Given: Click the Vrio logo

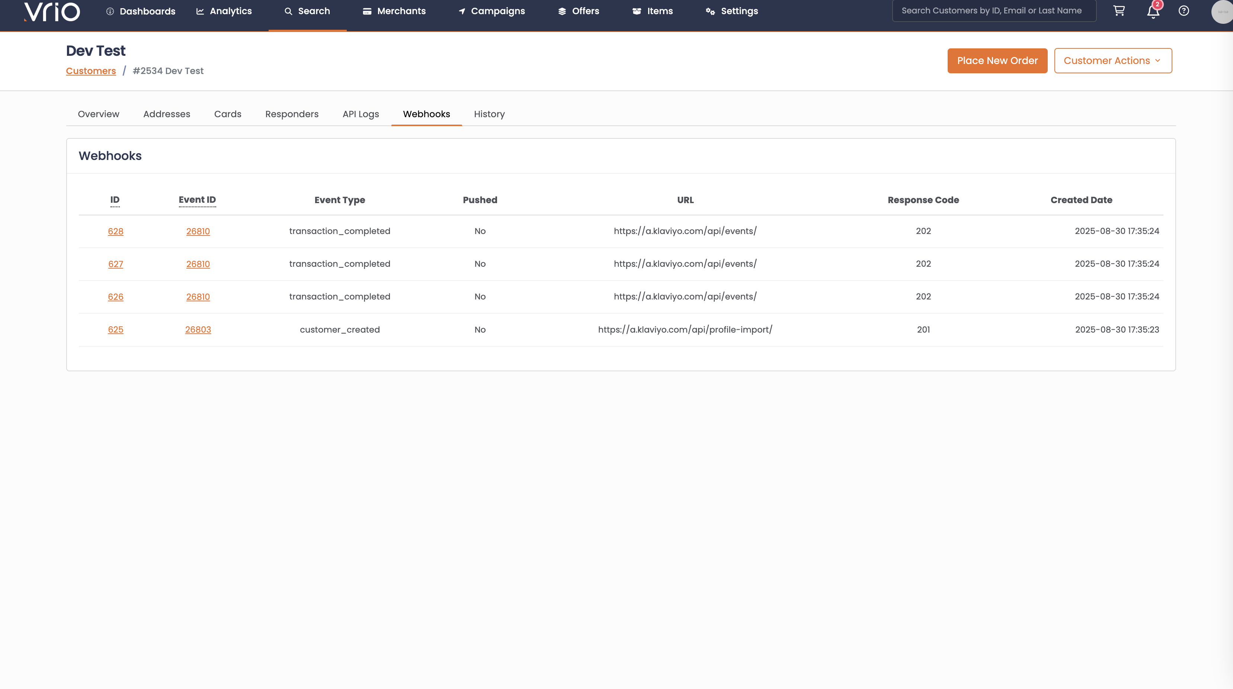Looking at the screenshot, I should pos(52,12).
